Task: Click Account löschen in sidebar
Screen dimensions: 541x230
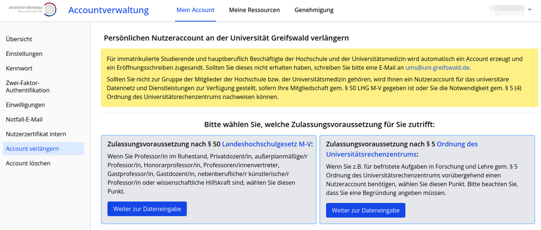Action: pos(28,163)
